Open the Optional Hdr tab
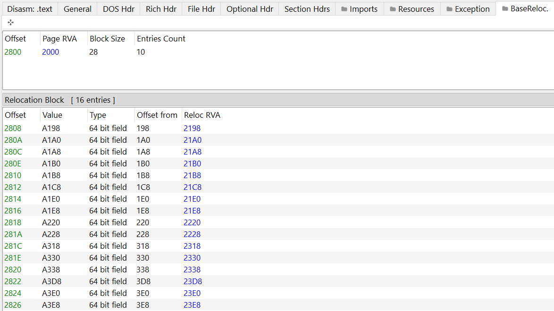Viewport: 554px width, 311px height. pyautogui.click(x=250, y=9)
